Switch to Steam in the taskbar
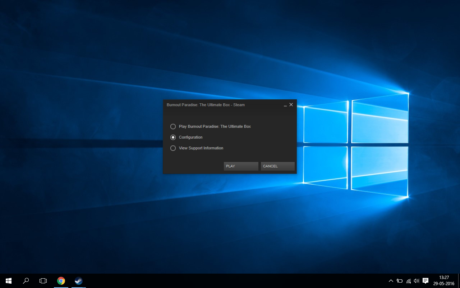This screenshot has width=460, height=288. coord(78,281)
